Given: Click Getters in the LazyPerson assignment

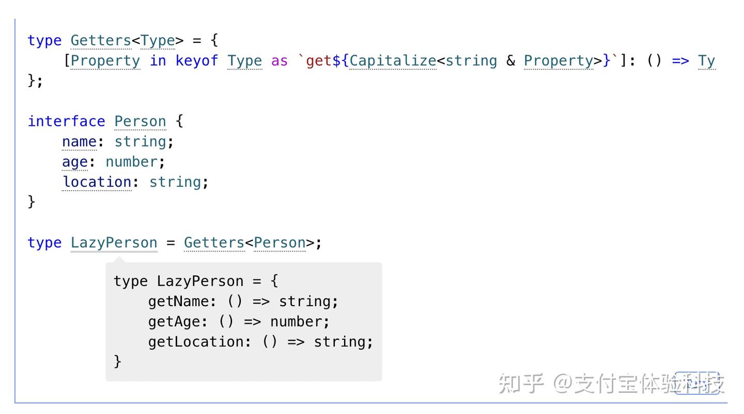Looking at the screenshot, I should coord(214,243).
